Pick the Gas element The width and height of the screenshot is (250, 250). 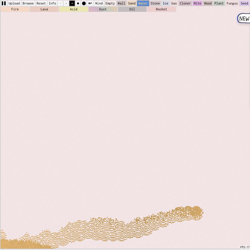click(x=174, y=3)
